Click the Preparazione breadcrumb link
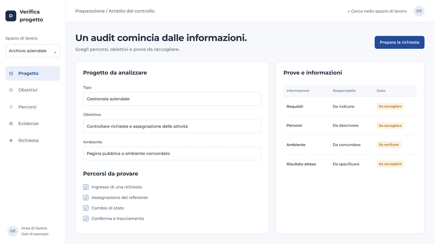The width and height of the screenshot is (434, 244). point(90,11)
